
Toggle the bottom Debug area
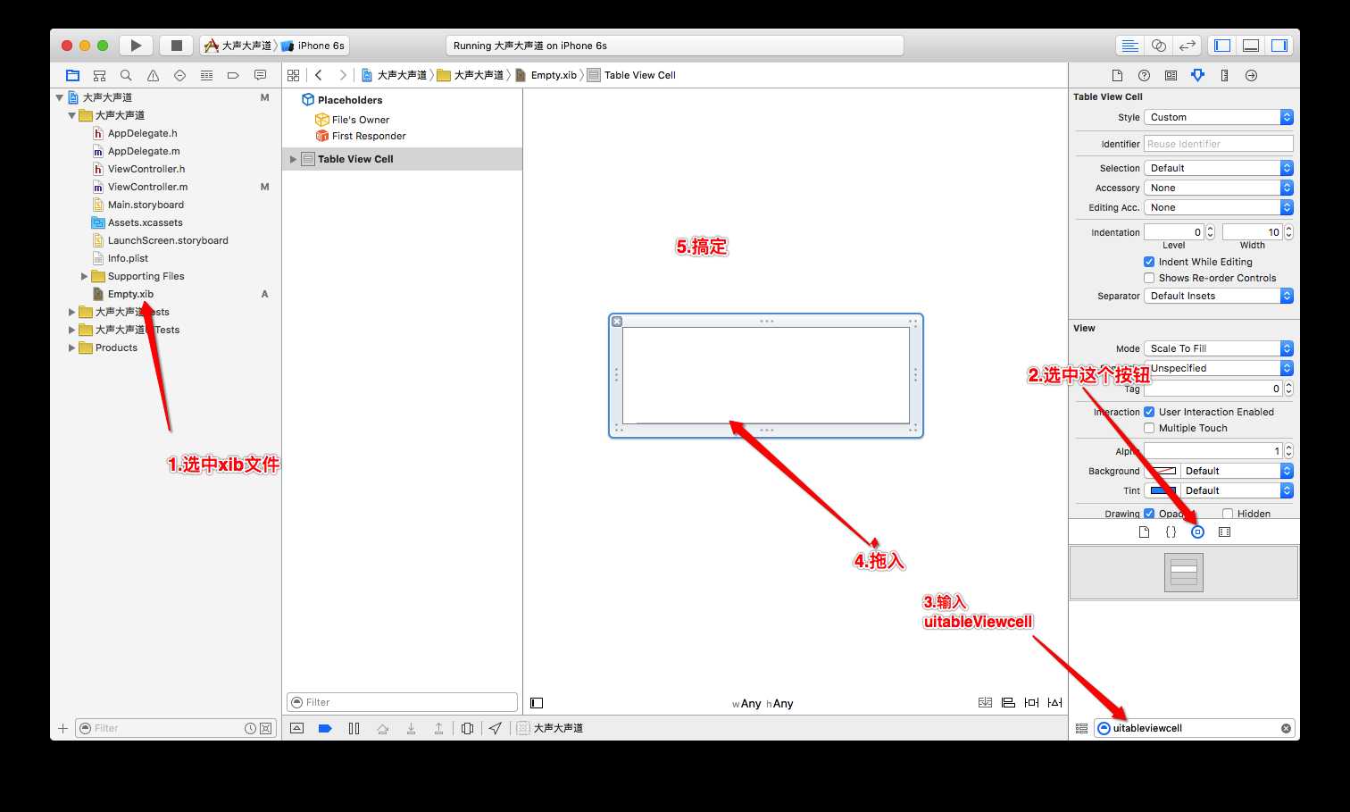click(1251, 46)
